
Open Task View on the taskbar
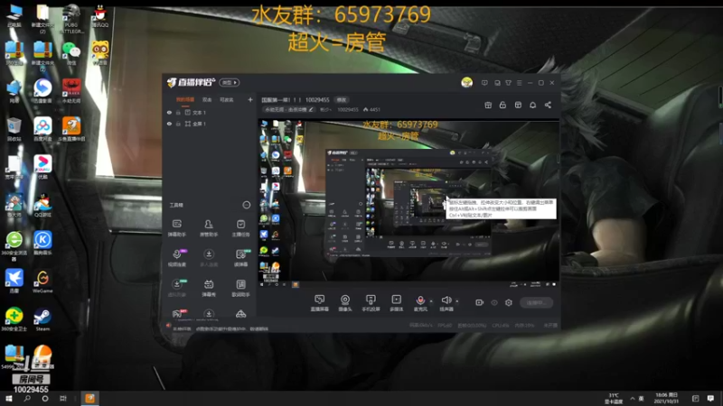tap(62, 398)
